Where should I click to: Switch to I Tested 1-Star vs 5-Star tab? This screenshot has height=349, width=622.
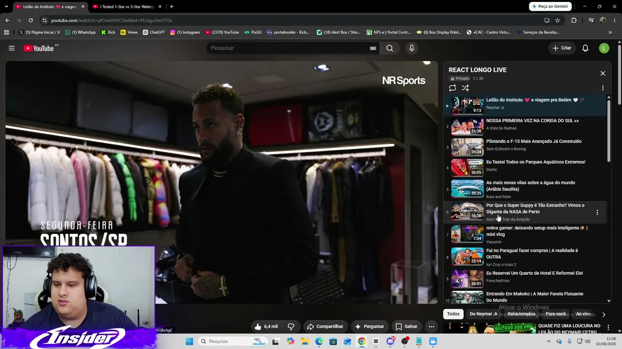click(x=127, y=6)
